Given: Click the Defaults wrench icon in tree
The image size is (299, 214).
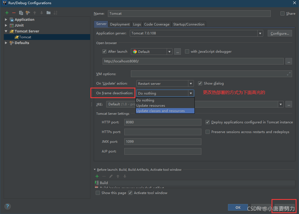Looking at the screenshot, I should [x=12, y=43].
